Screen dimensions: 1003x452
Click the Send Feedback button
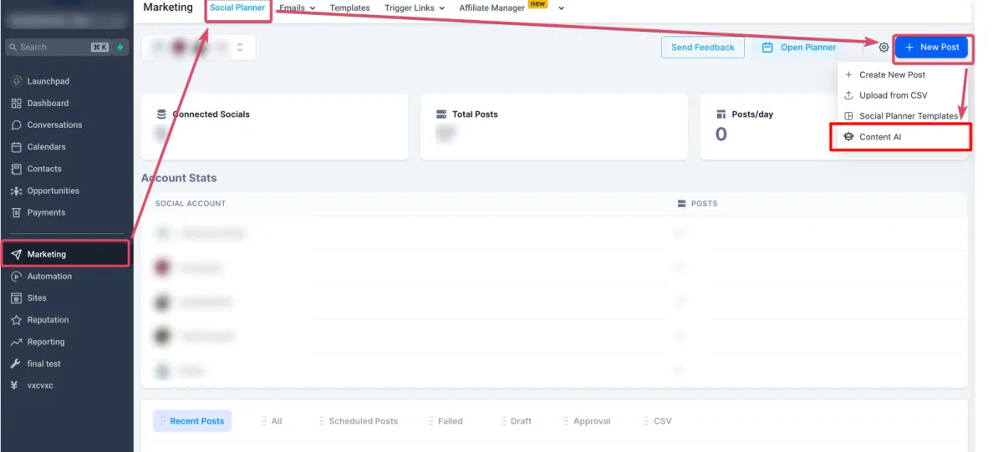[703, 48]
